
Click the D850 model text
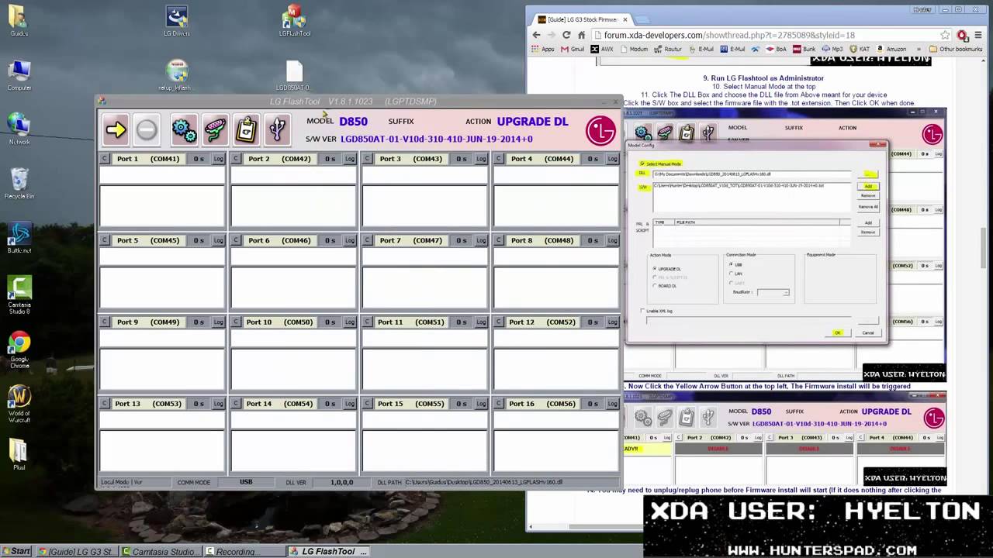[353, 122]
